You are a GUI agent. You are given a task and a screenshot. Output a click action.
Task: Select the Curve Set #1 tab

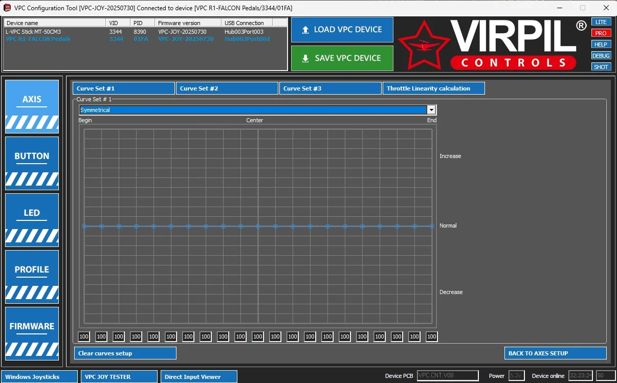(124, 88)
